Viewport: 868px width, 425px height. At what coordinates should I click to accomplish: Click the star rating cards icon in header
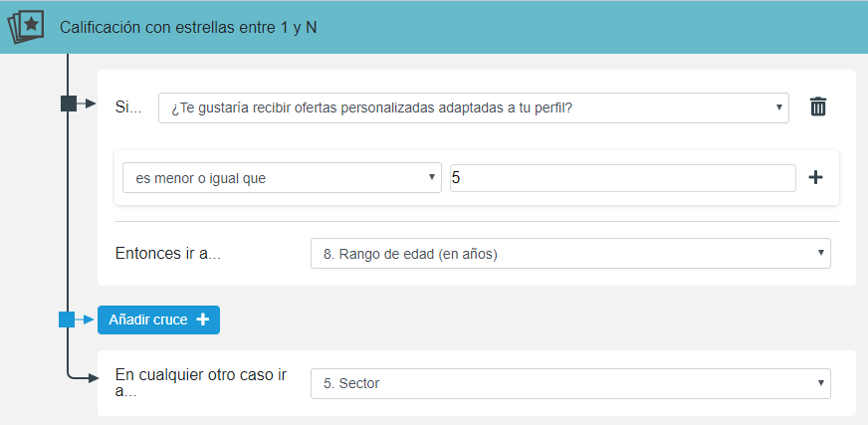pos(26,27)
